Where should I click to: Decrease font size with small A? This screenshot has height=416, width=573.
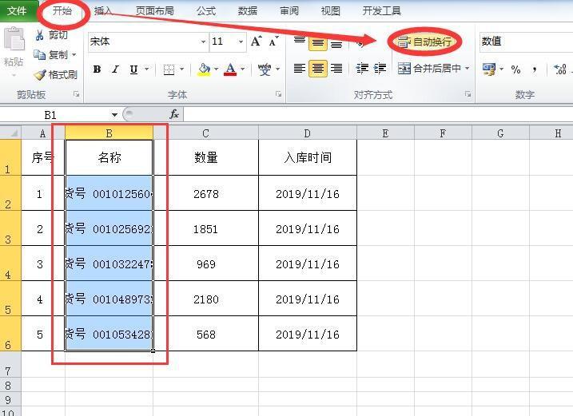pos(273,42)
